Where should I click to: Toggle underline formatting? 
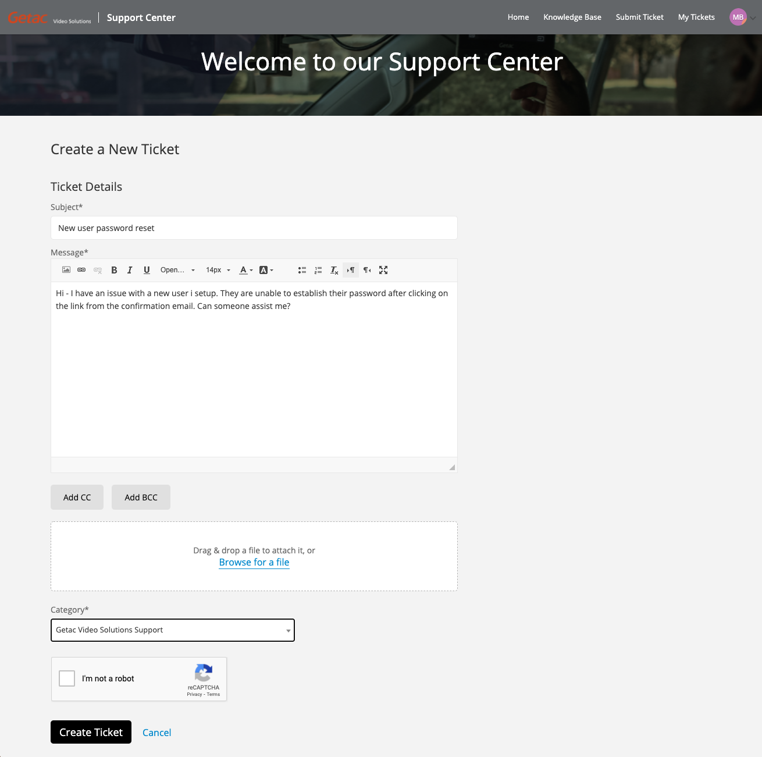coord(147,270)
